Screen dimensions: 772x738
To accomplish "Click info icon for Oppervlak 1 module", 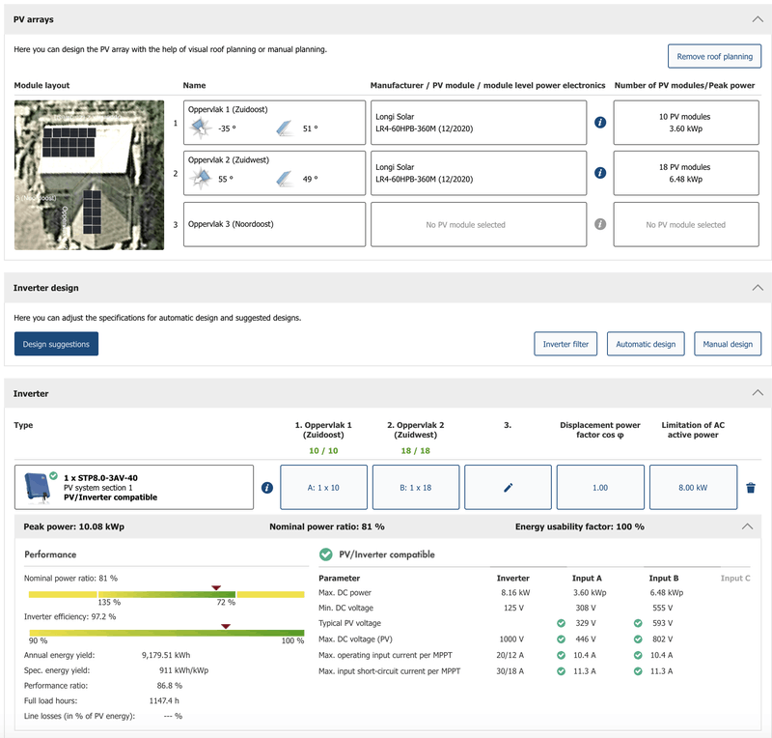I will pos(600,123).
